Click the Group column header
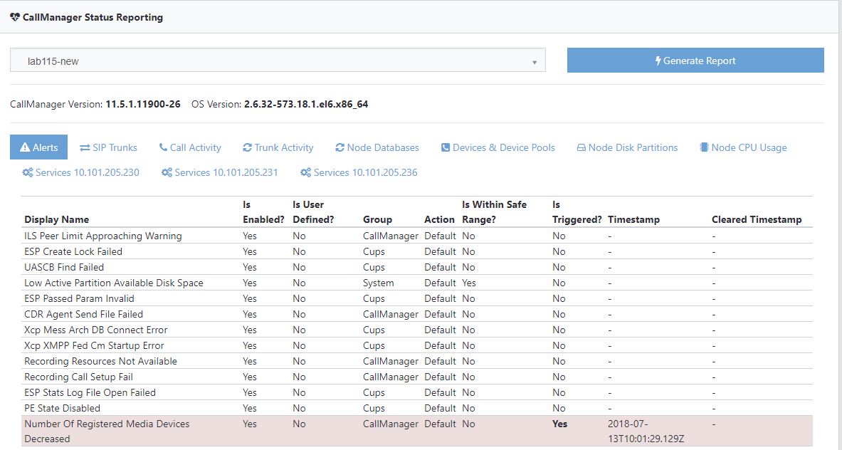Image resolution: width=842 pixels, height=450 pixels. pos(377,219)
